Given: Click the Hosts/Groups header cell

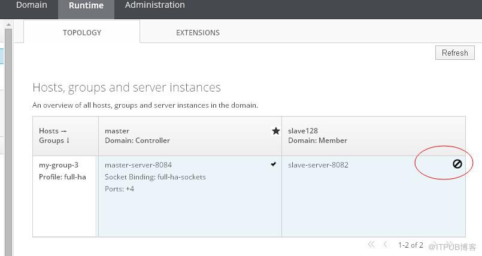Looking at the screenshot, I should (x=66, y=136).
